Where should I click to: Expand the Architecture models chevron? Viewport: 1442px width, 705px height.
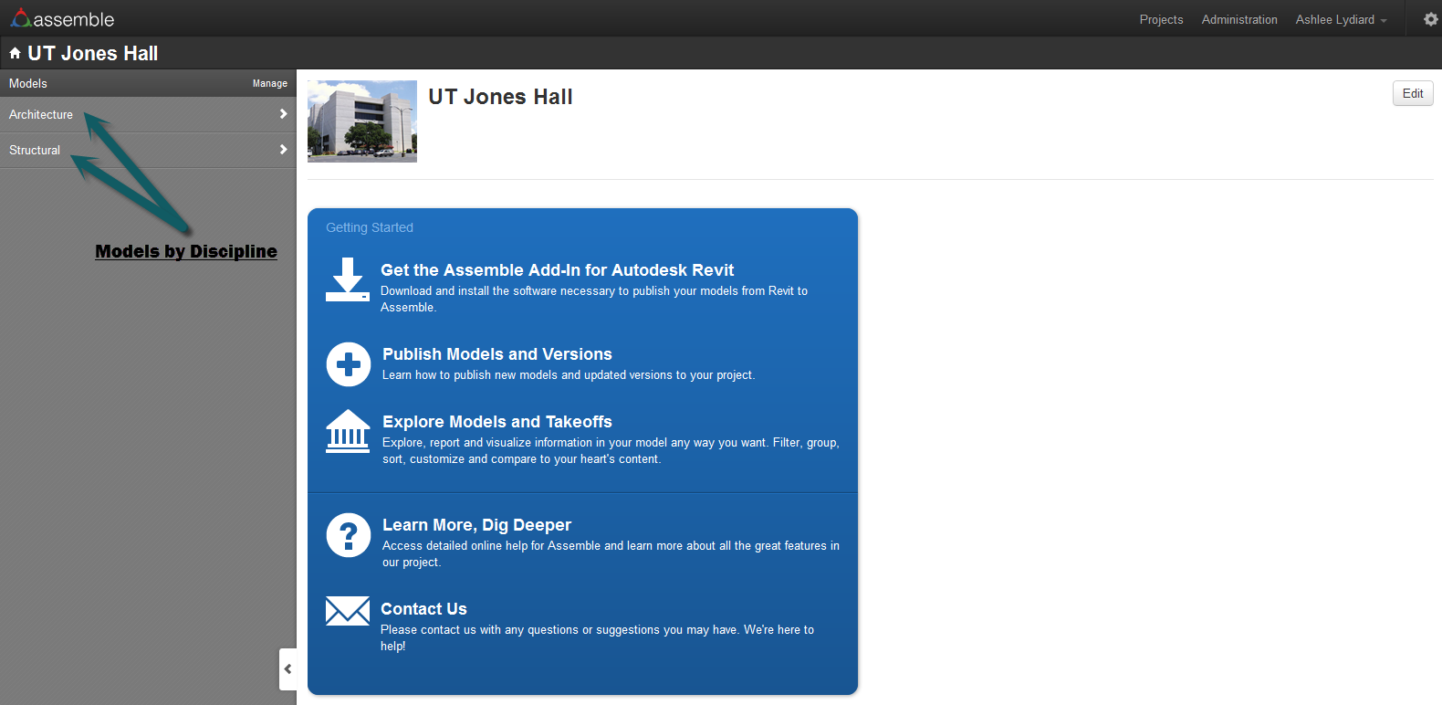coord(283,114)
